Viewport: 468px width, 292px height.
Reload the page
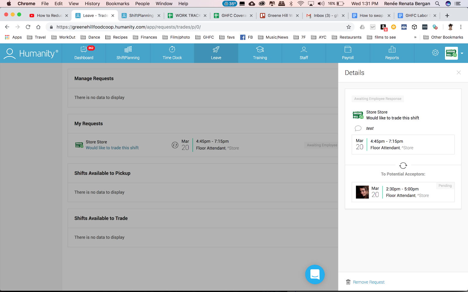coord(28,27)
